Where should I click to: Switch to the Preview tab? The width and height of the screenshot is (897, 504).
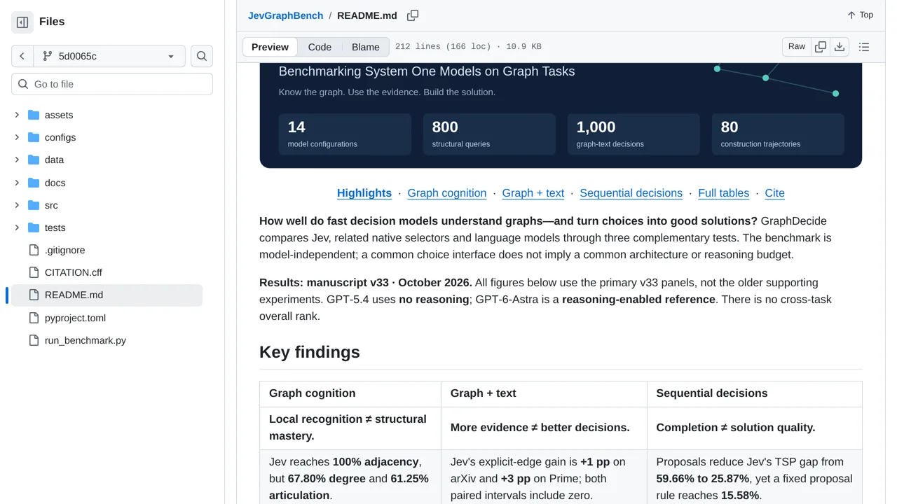pos(270,47)
